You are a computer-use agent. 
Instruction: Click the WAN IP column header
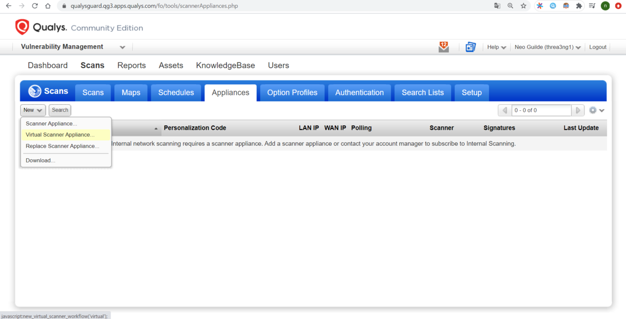click(335, 128)
